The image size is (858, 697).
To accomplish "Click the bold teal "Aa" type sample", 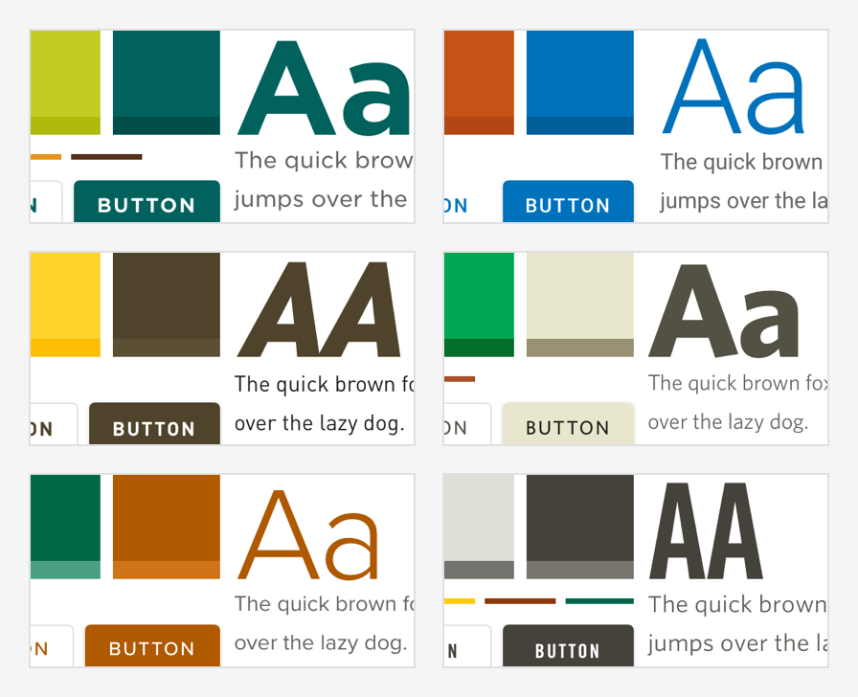I will pyautogui.click(x=324, y=86).
